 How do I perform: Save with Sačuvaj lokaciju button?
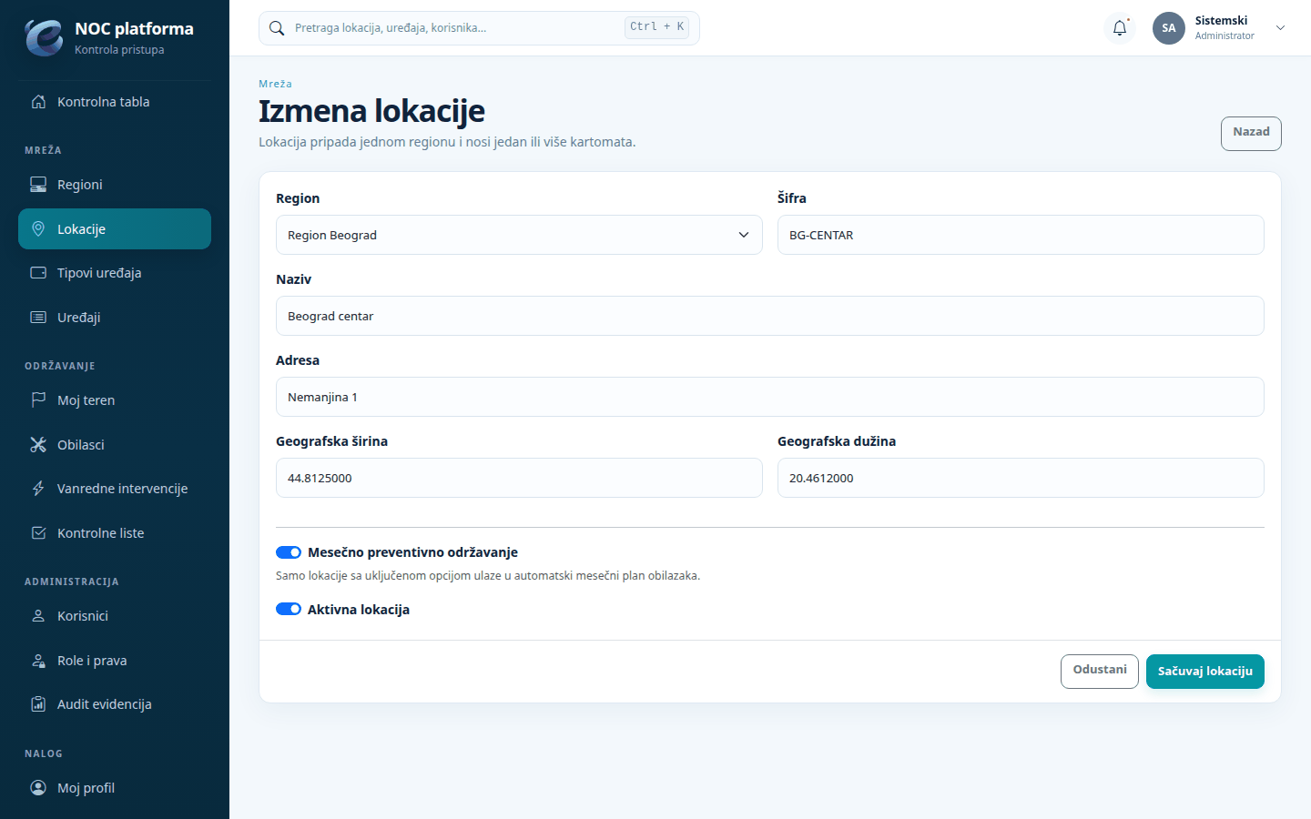click(x=1205, y=672)
